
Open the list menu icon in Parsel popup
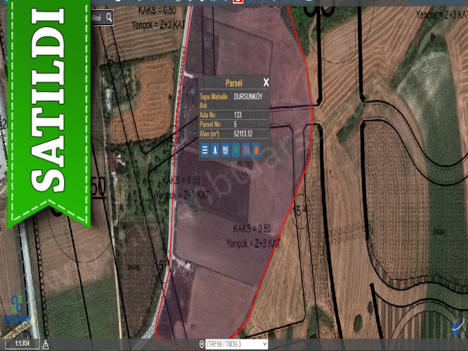pyautogui.click(x=205, y=151)
